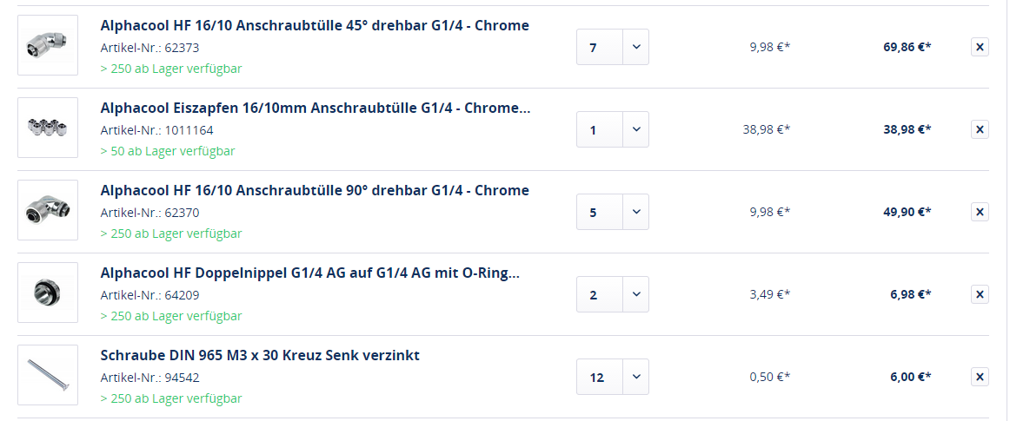Screen dimensions: 1010x421
Task: Click the Eiszapfen fittings thumbnail image
Action: pos(48,128)
